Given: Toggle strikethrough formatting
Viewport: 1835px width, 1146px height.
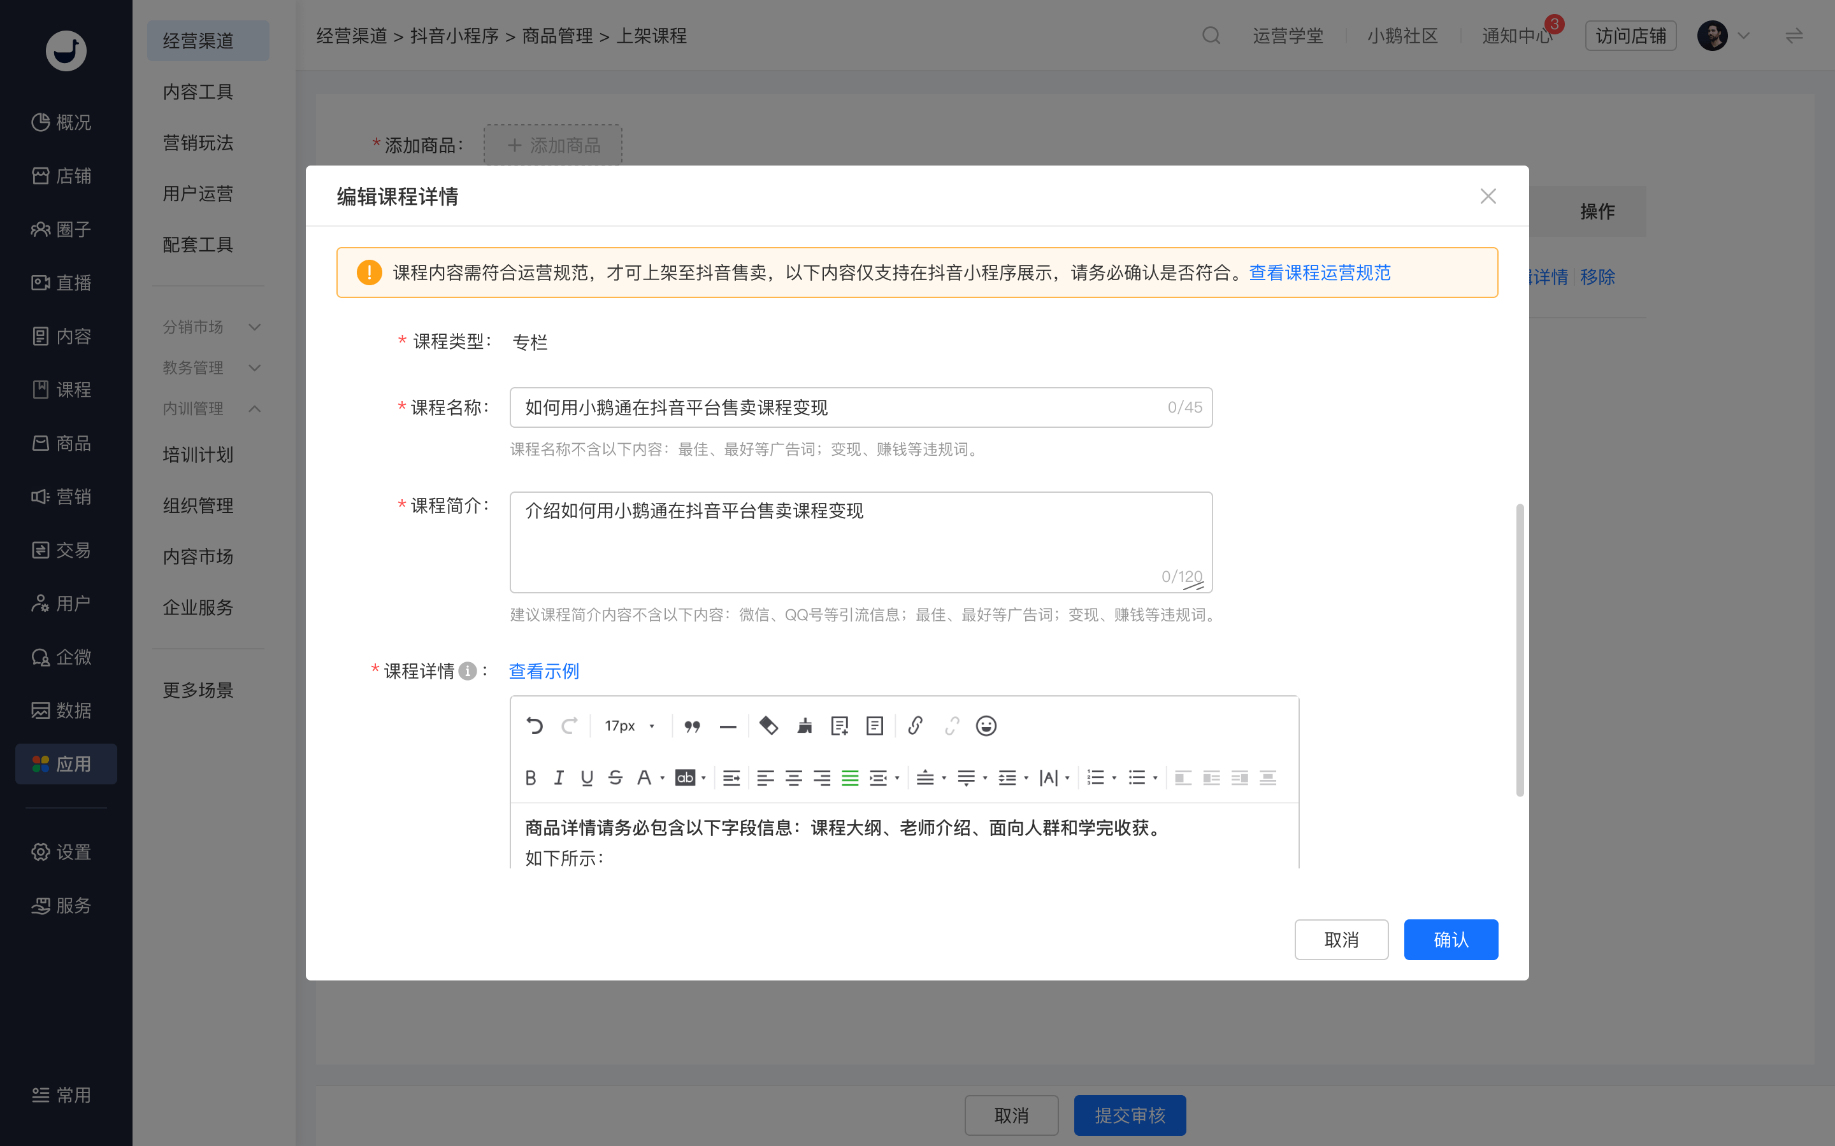Looking at the screenshot, I should [615, 777].
